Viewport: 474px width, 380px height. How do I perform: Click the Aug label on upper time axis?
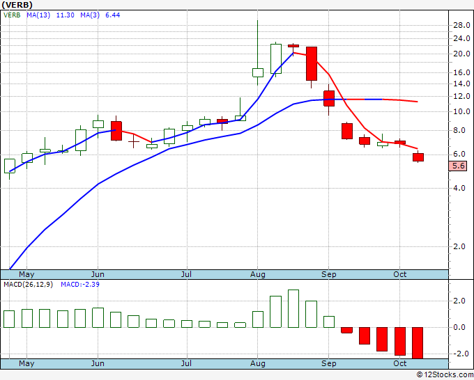tap(258, 274)
